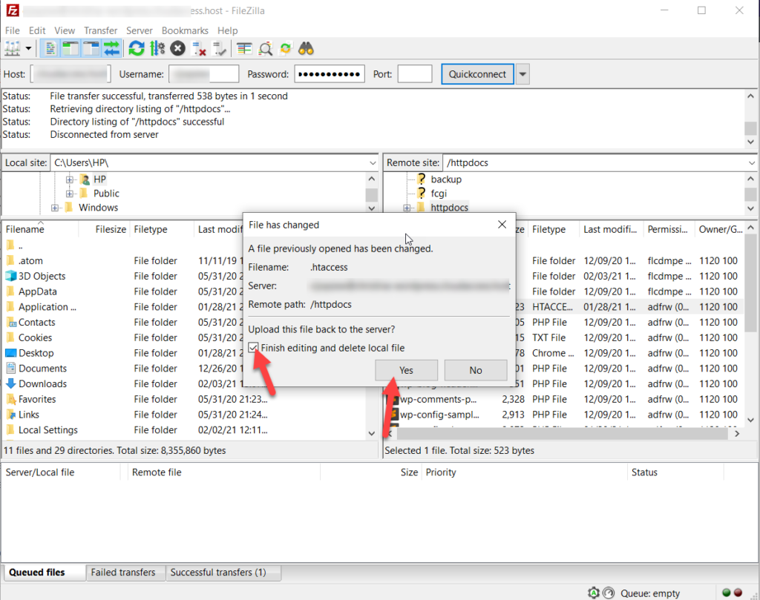
Task: Uncheck Finish editing and delete local file
Action: point(253,348)
